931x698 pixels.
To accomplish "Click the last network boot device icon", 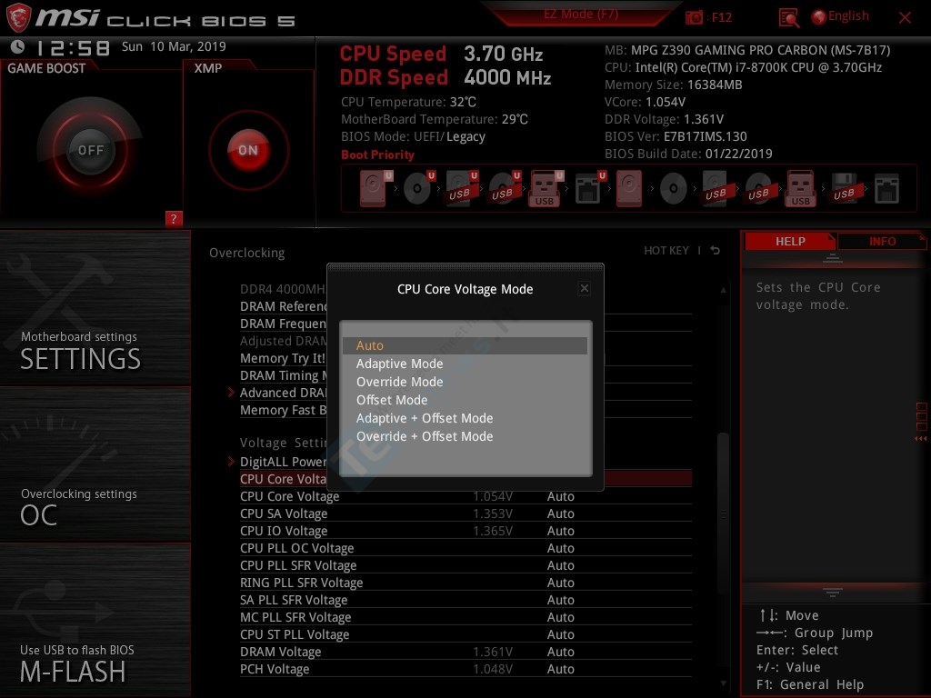I will pos(886,190).
